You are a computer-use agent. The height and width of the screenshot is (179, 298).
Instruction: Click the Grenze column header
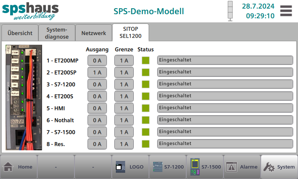(124, 49)
